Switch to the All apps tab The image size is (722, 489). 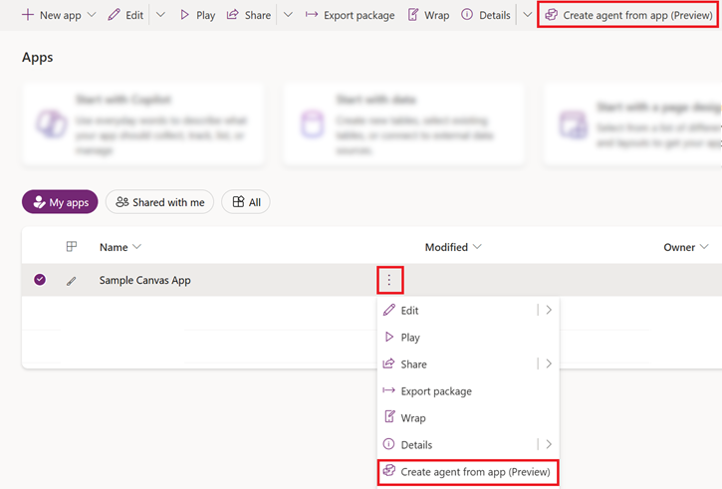coord(246,202)
